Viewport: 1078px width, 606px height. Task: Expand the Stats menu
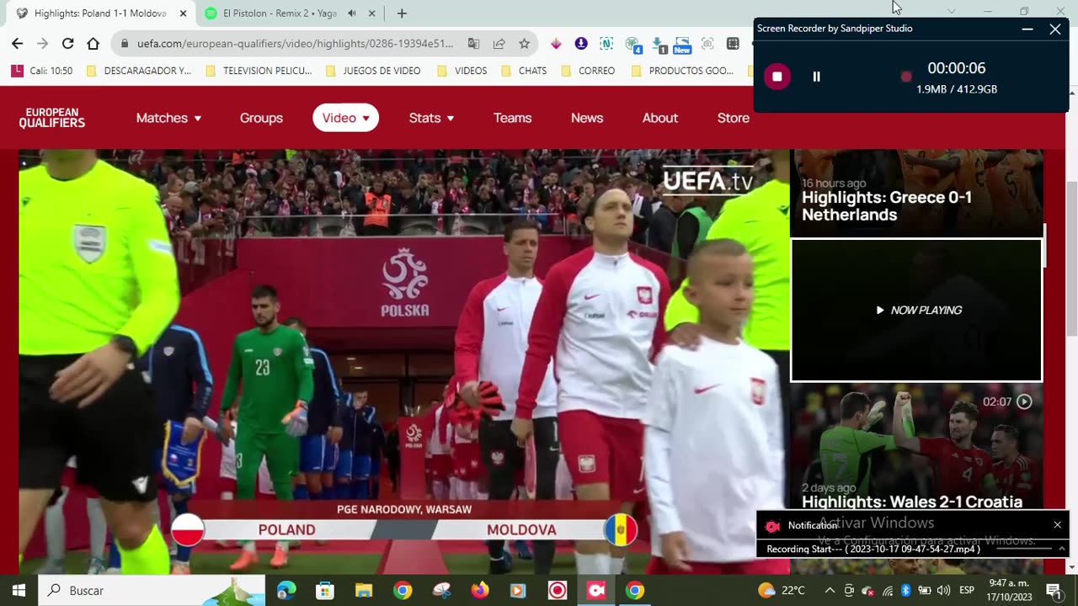431,118
